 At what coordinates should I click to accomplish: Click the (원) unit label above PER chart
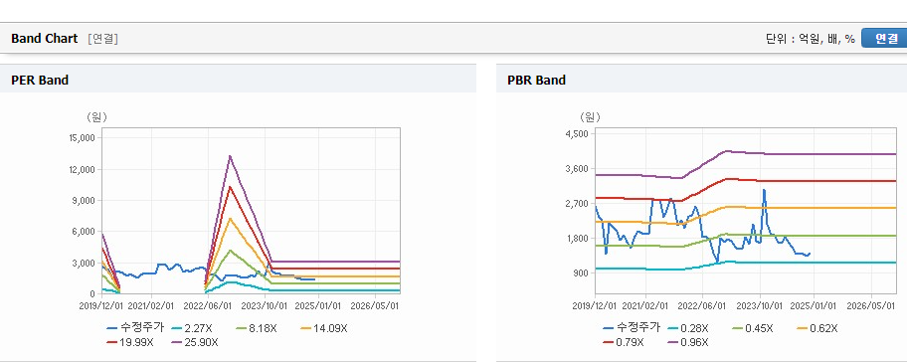[x=96, y=117]
